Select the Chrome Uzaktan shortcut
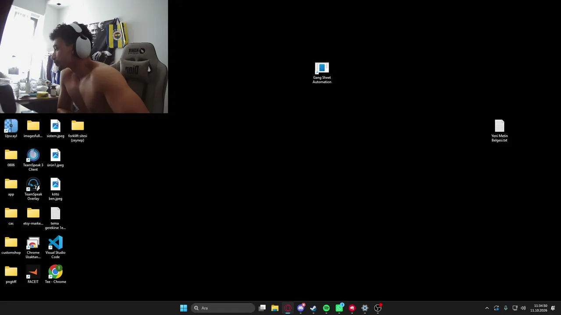 click(x=33, y=248)
